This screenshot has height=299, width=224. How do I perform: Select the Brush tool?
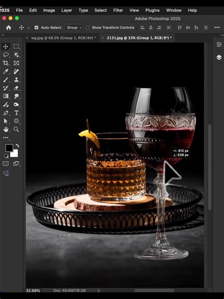point(6,80)
